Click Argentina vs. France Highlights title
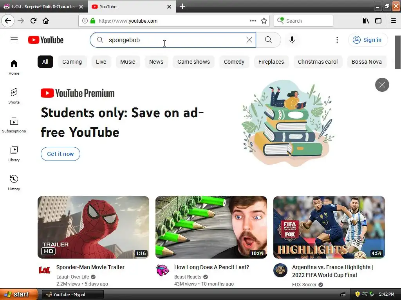 332,271
